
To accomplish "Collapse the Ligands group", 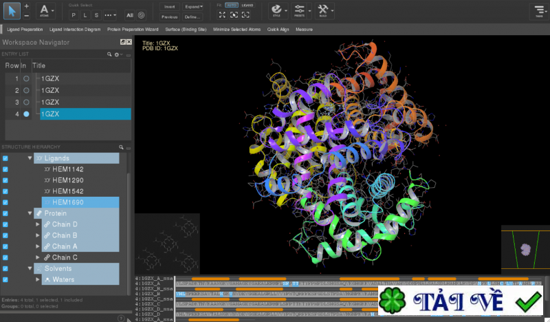I will (x=30, y=158).
